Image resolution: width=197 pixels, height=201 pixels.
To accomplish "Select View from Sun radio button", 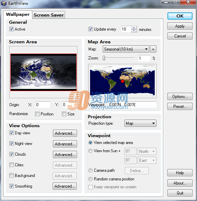I will (x=90, y=151).
